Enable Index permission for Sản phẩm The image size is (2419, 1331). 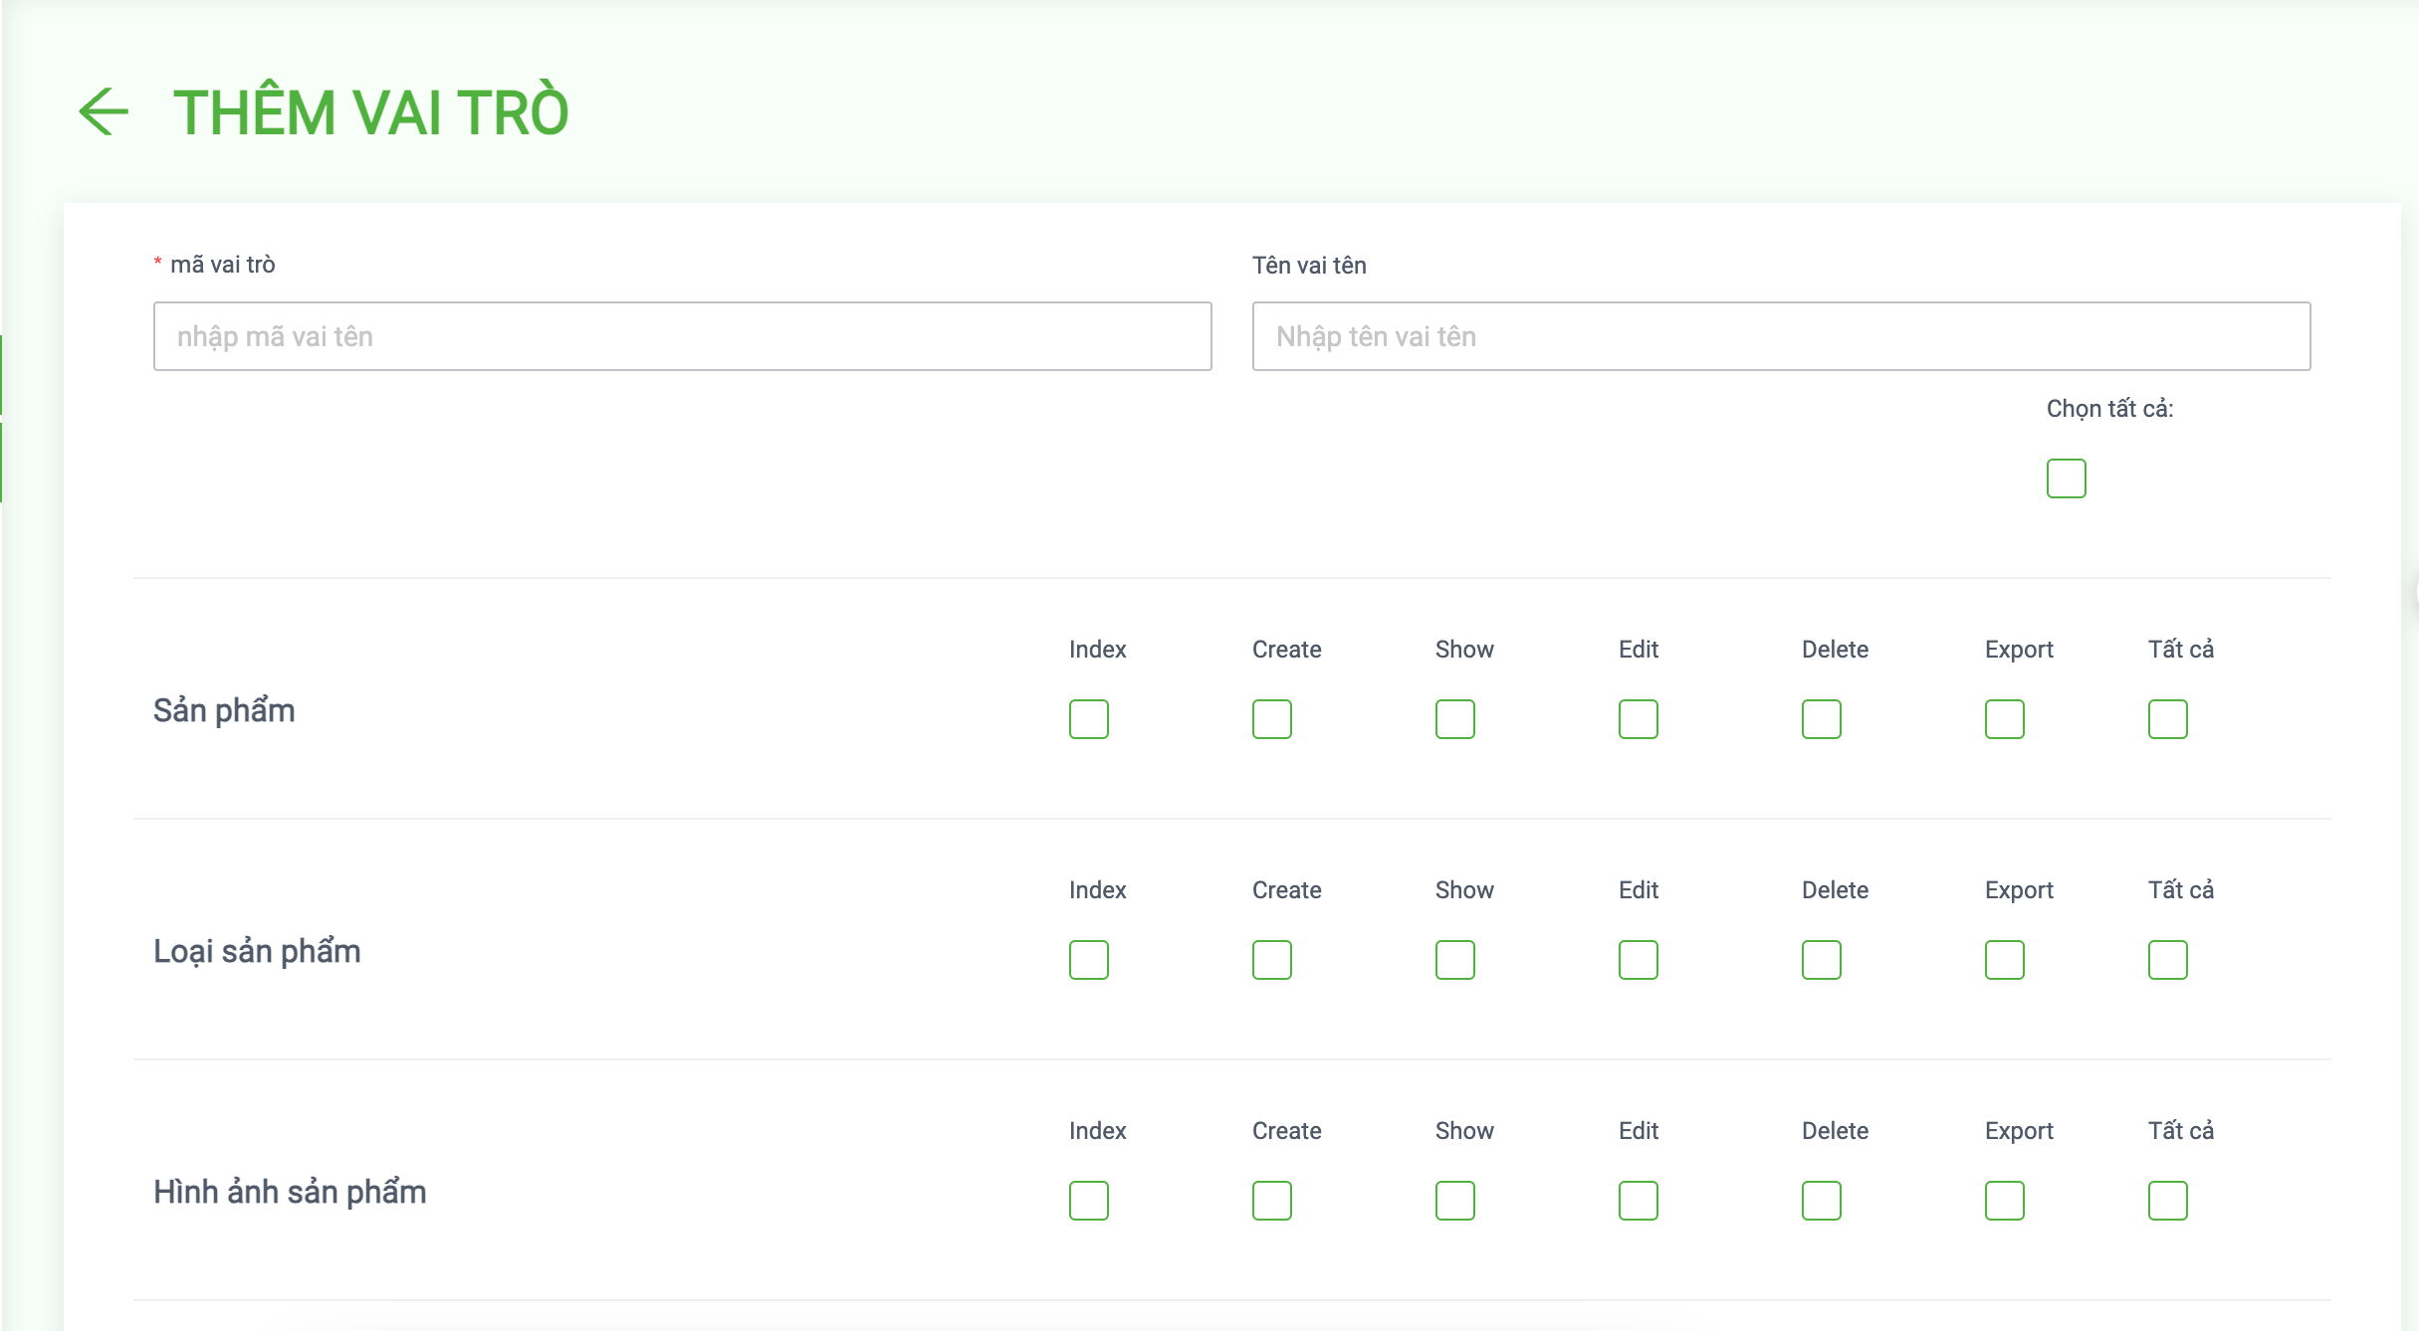coord(1088,719)
